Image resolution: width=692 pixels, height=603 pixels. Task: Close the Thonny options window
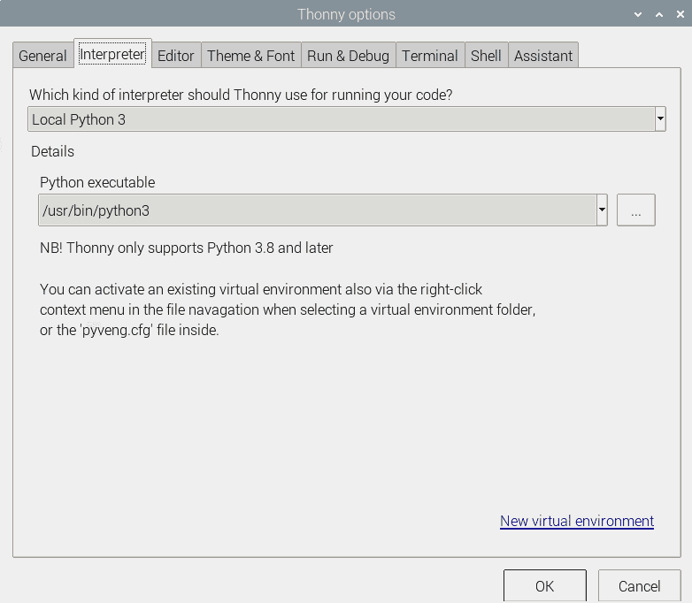click(680, 14)
